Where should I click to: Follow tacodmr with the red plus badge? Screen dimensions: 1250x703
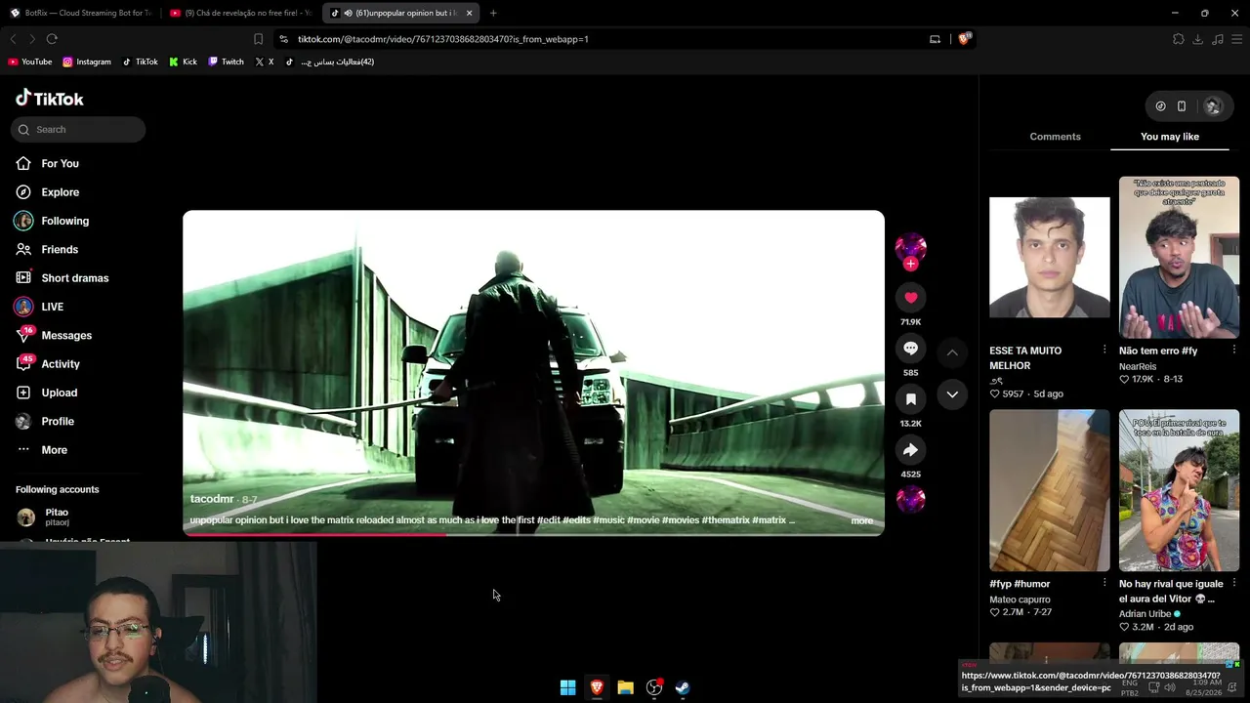pyautogui.click(x=910, y=264)
